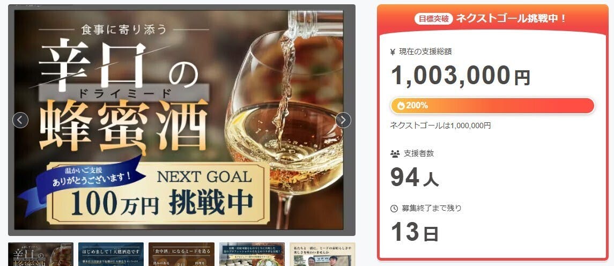Screen dimensions: 614x266
Task: Click the 200% funding progress bar
Action: (x=492, y=106)
